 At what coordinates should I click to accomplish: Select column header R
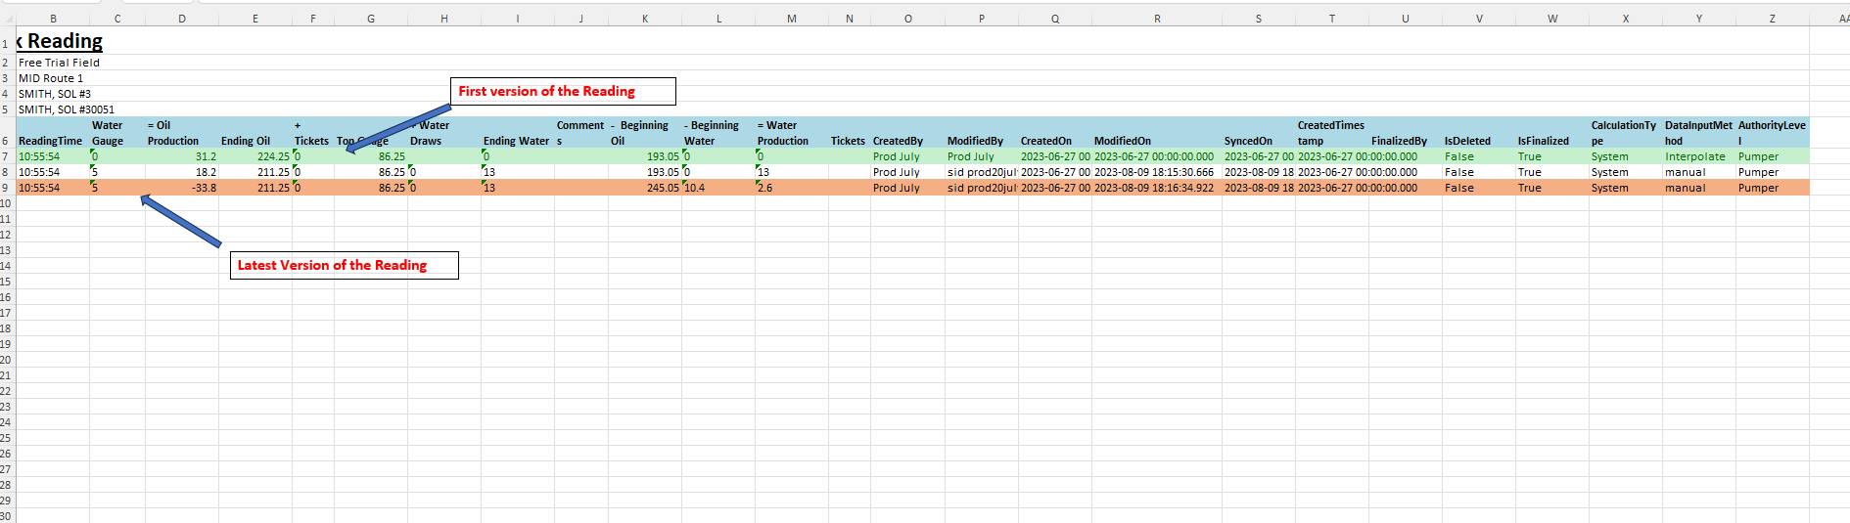coord(1157,19)
